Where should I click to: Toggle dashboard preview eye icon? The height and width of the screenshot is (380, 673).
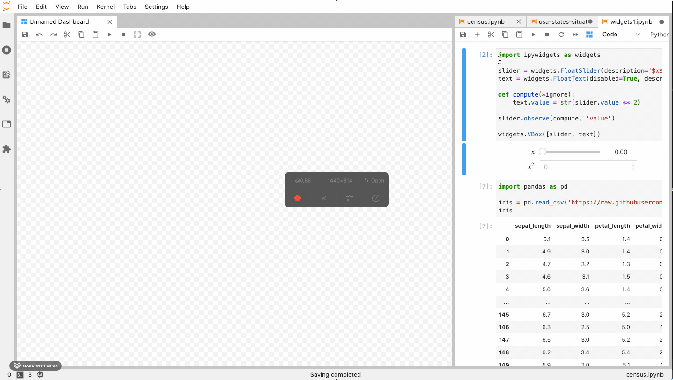click(152, 34)
